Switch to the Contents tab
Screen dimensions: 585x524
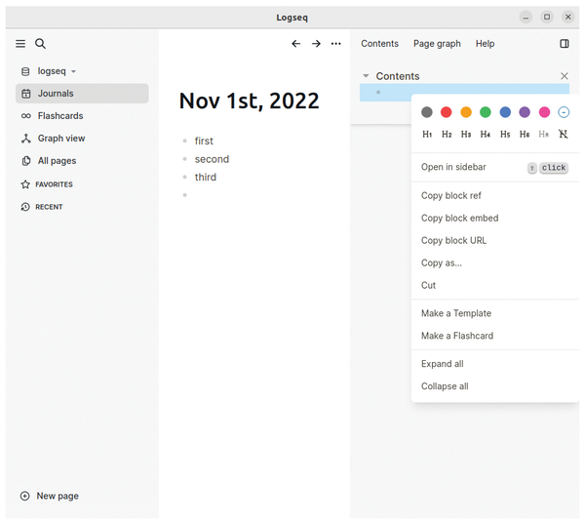pyautogui.click(x=379, y=44)
